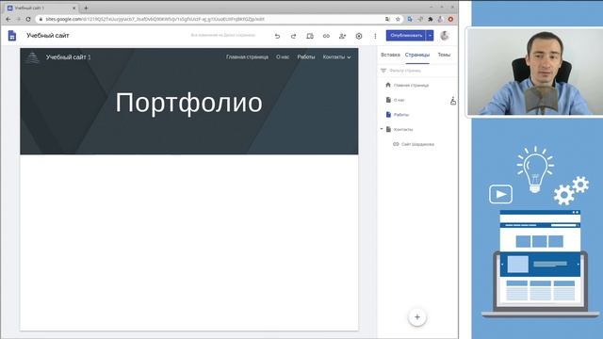Undo the last change

(x=277, y=36)
